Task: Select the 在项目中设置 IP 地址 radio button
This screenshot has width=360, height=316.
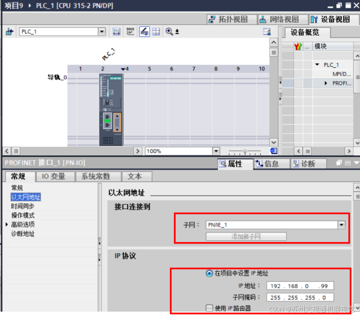Action: 209,273
